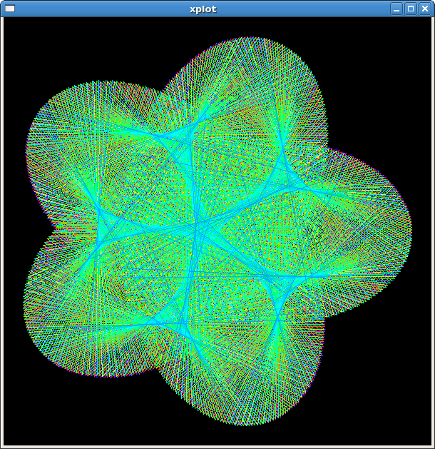
Task: Close the xplot window
Action: pos(425,9)
